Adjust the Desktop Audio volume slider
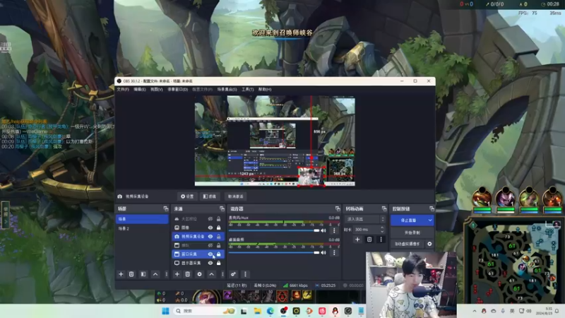Viewport: 565px width, 318px height. coord(274,252)
